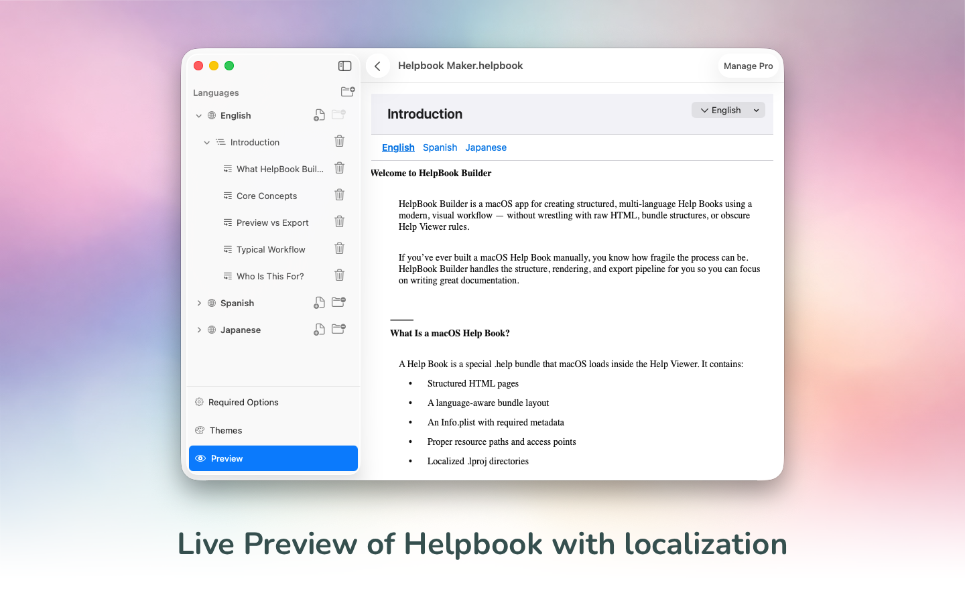Screen dimensions: 965x603
Task: Add a new page to Spanish
Action: 319,303
